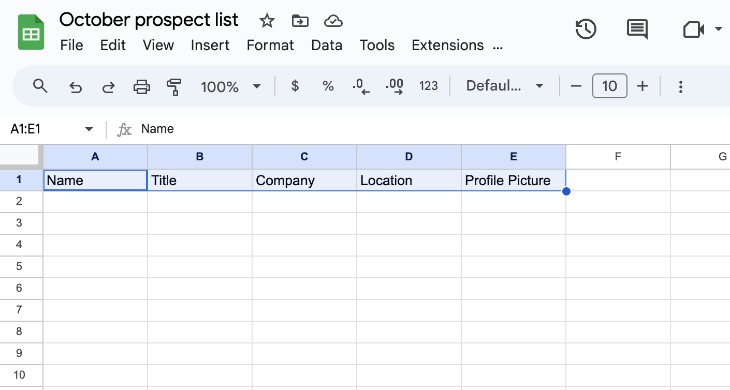
Task: Open the comments panel icon
Action: (637, 29)
